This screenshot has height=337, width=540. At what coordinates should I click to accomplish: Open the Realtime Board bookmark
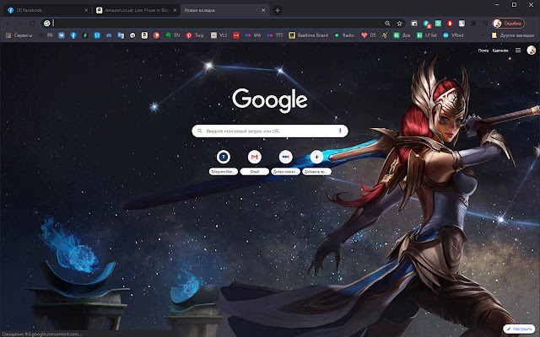[x=308, y=35]
